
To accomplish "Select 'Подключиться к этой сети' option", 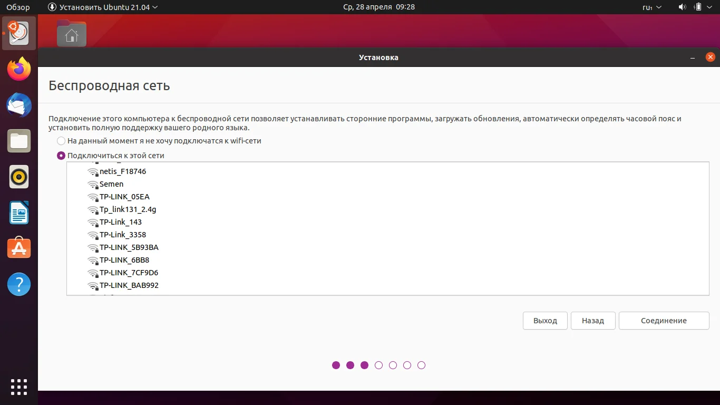I will pos(61,155).
